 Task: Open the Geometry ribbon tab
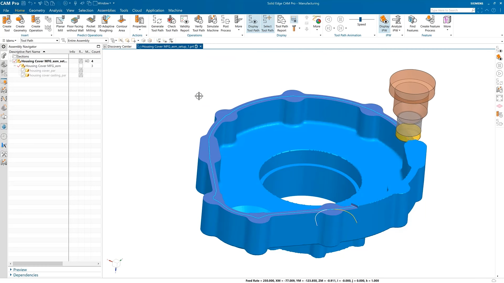pyautogui.click(x=37, y=10)
